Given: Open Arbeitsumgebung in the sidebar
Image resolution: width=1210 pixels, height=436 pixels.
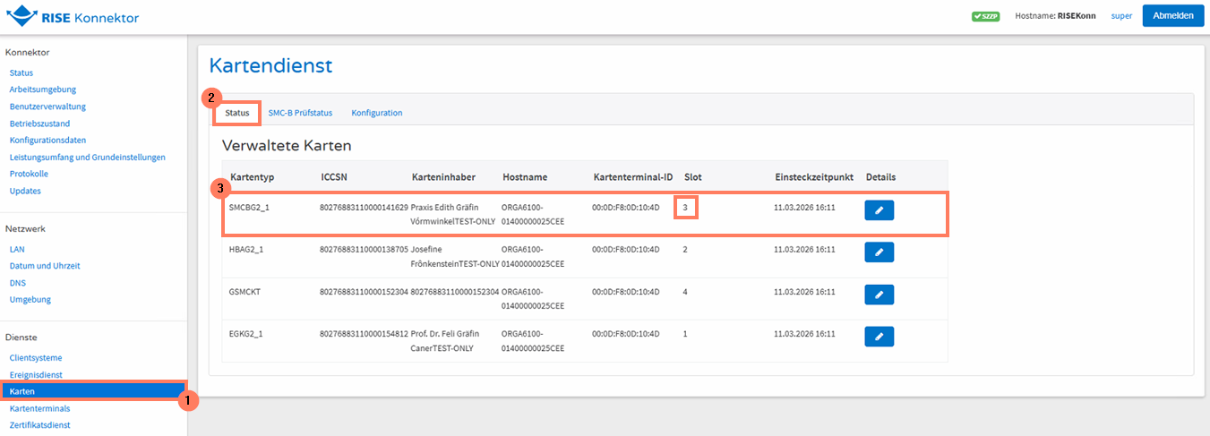Looking at the screenshot, I should click(x=43, y=90).
